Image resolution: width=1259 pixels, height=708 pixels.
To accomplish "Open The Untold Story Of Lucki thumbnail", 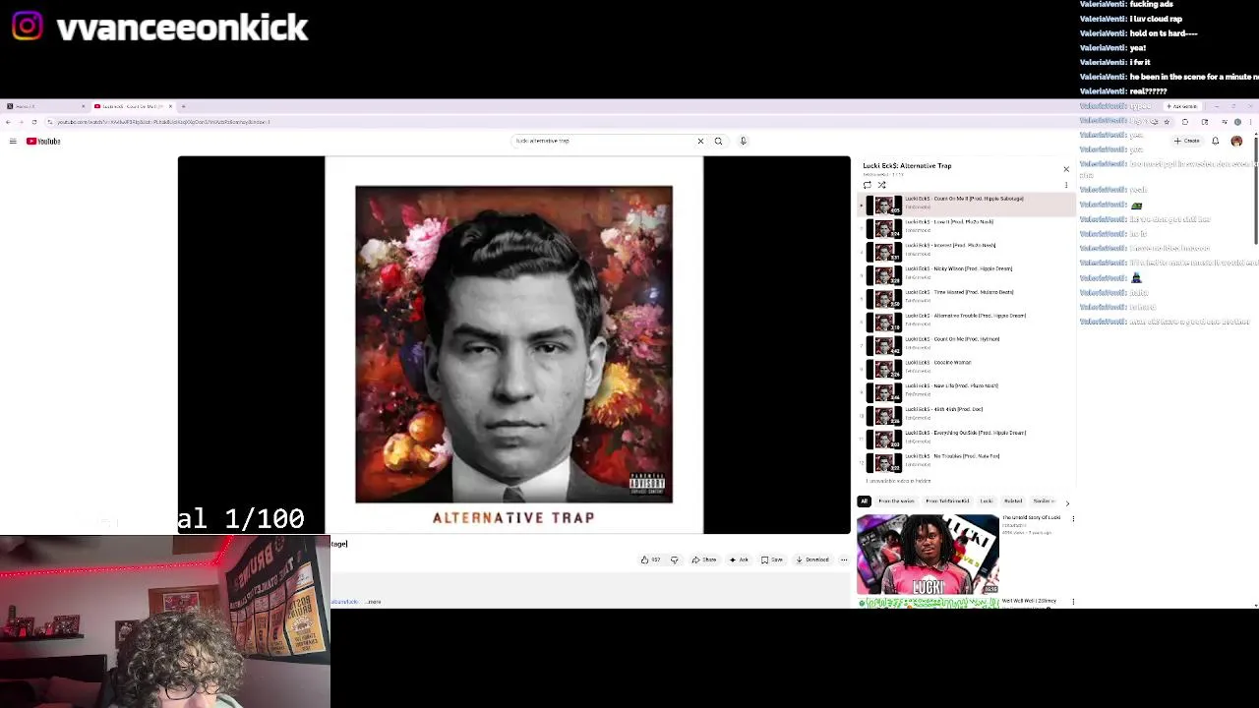I will click(929, 555).
